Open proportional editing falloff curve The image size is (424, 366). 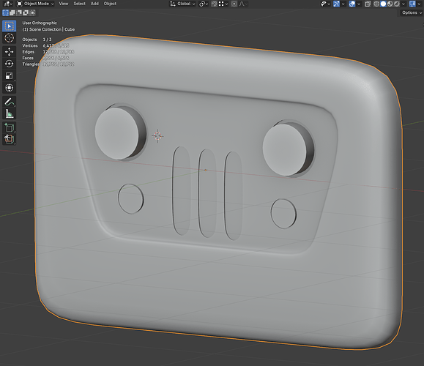(243, 4)
